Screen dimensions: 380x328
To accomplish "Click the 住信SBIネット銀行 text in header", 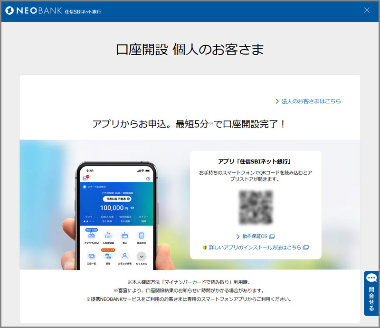I will [x=83, y=11].
